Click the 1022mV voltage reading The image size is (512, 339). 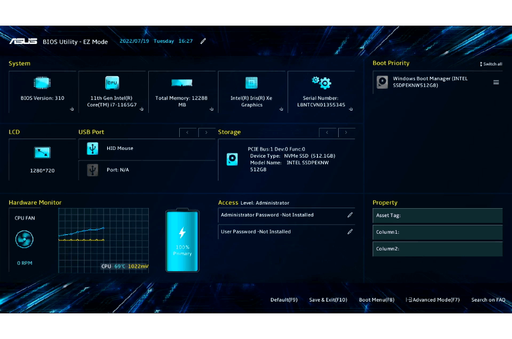[x=138, y=266]
